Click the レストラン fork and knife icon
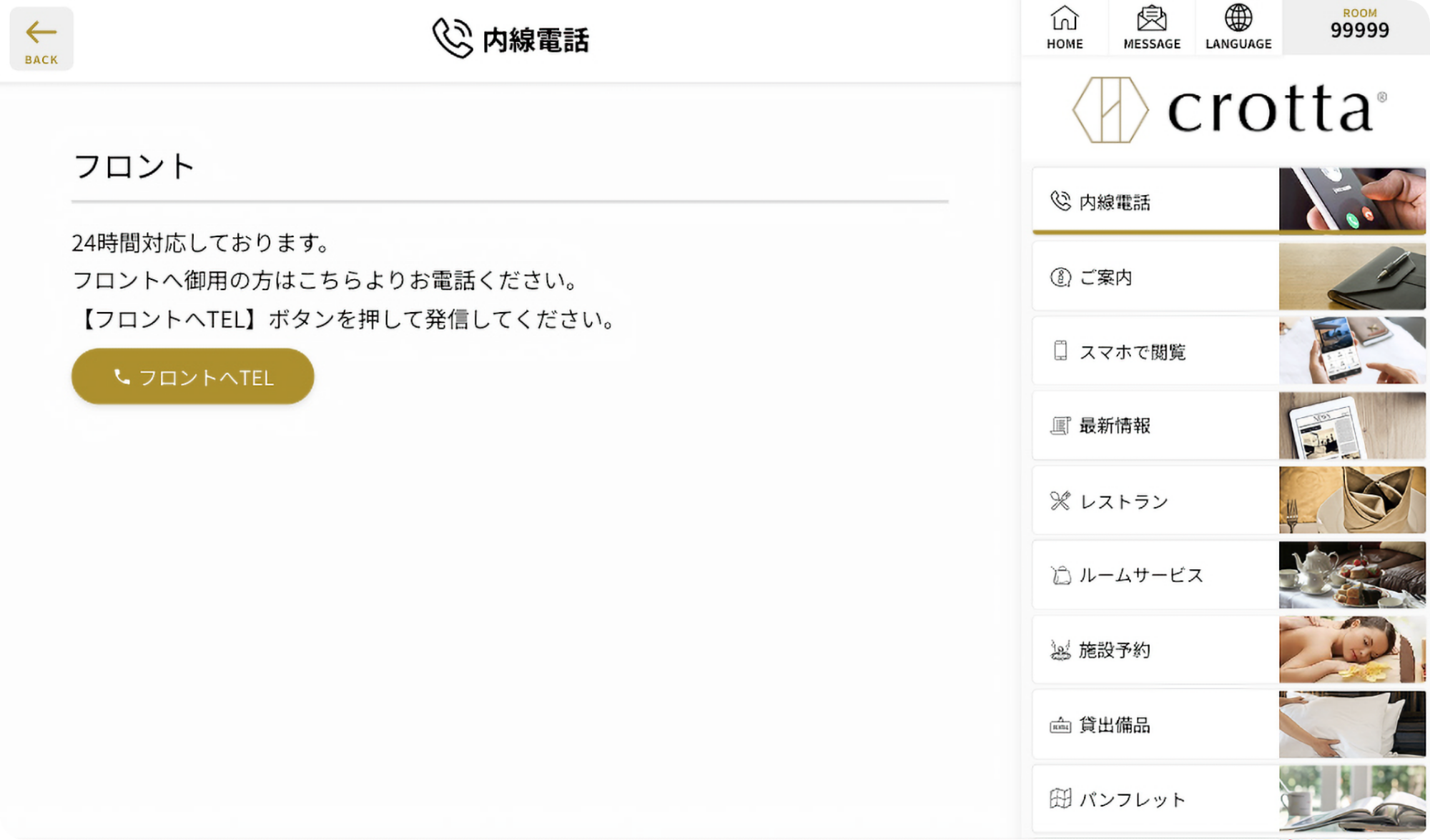 1060,501
